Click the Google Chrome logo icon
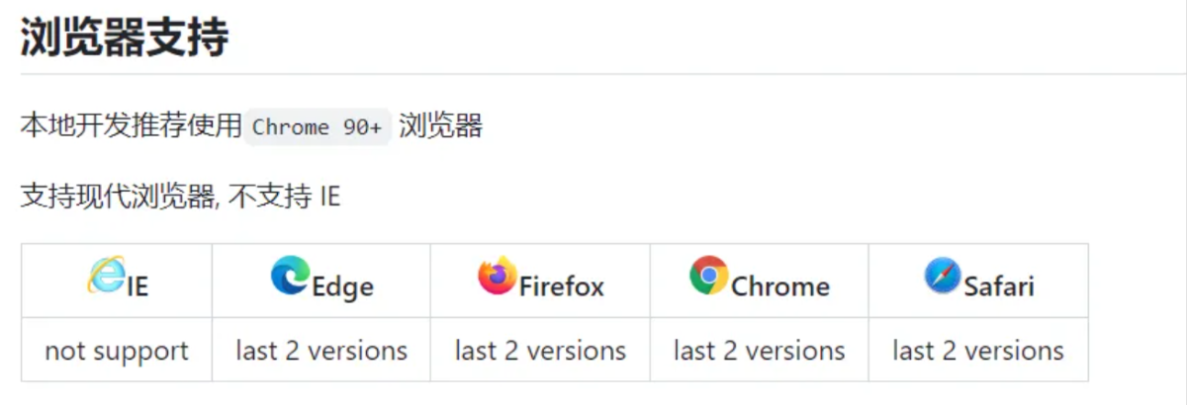1187x405 pixels. [x=708, y=275]
